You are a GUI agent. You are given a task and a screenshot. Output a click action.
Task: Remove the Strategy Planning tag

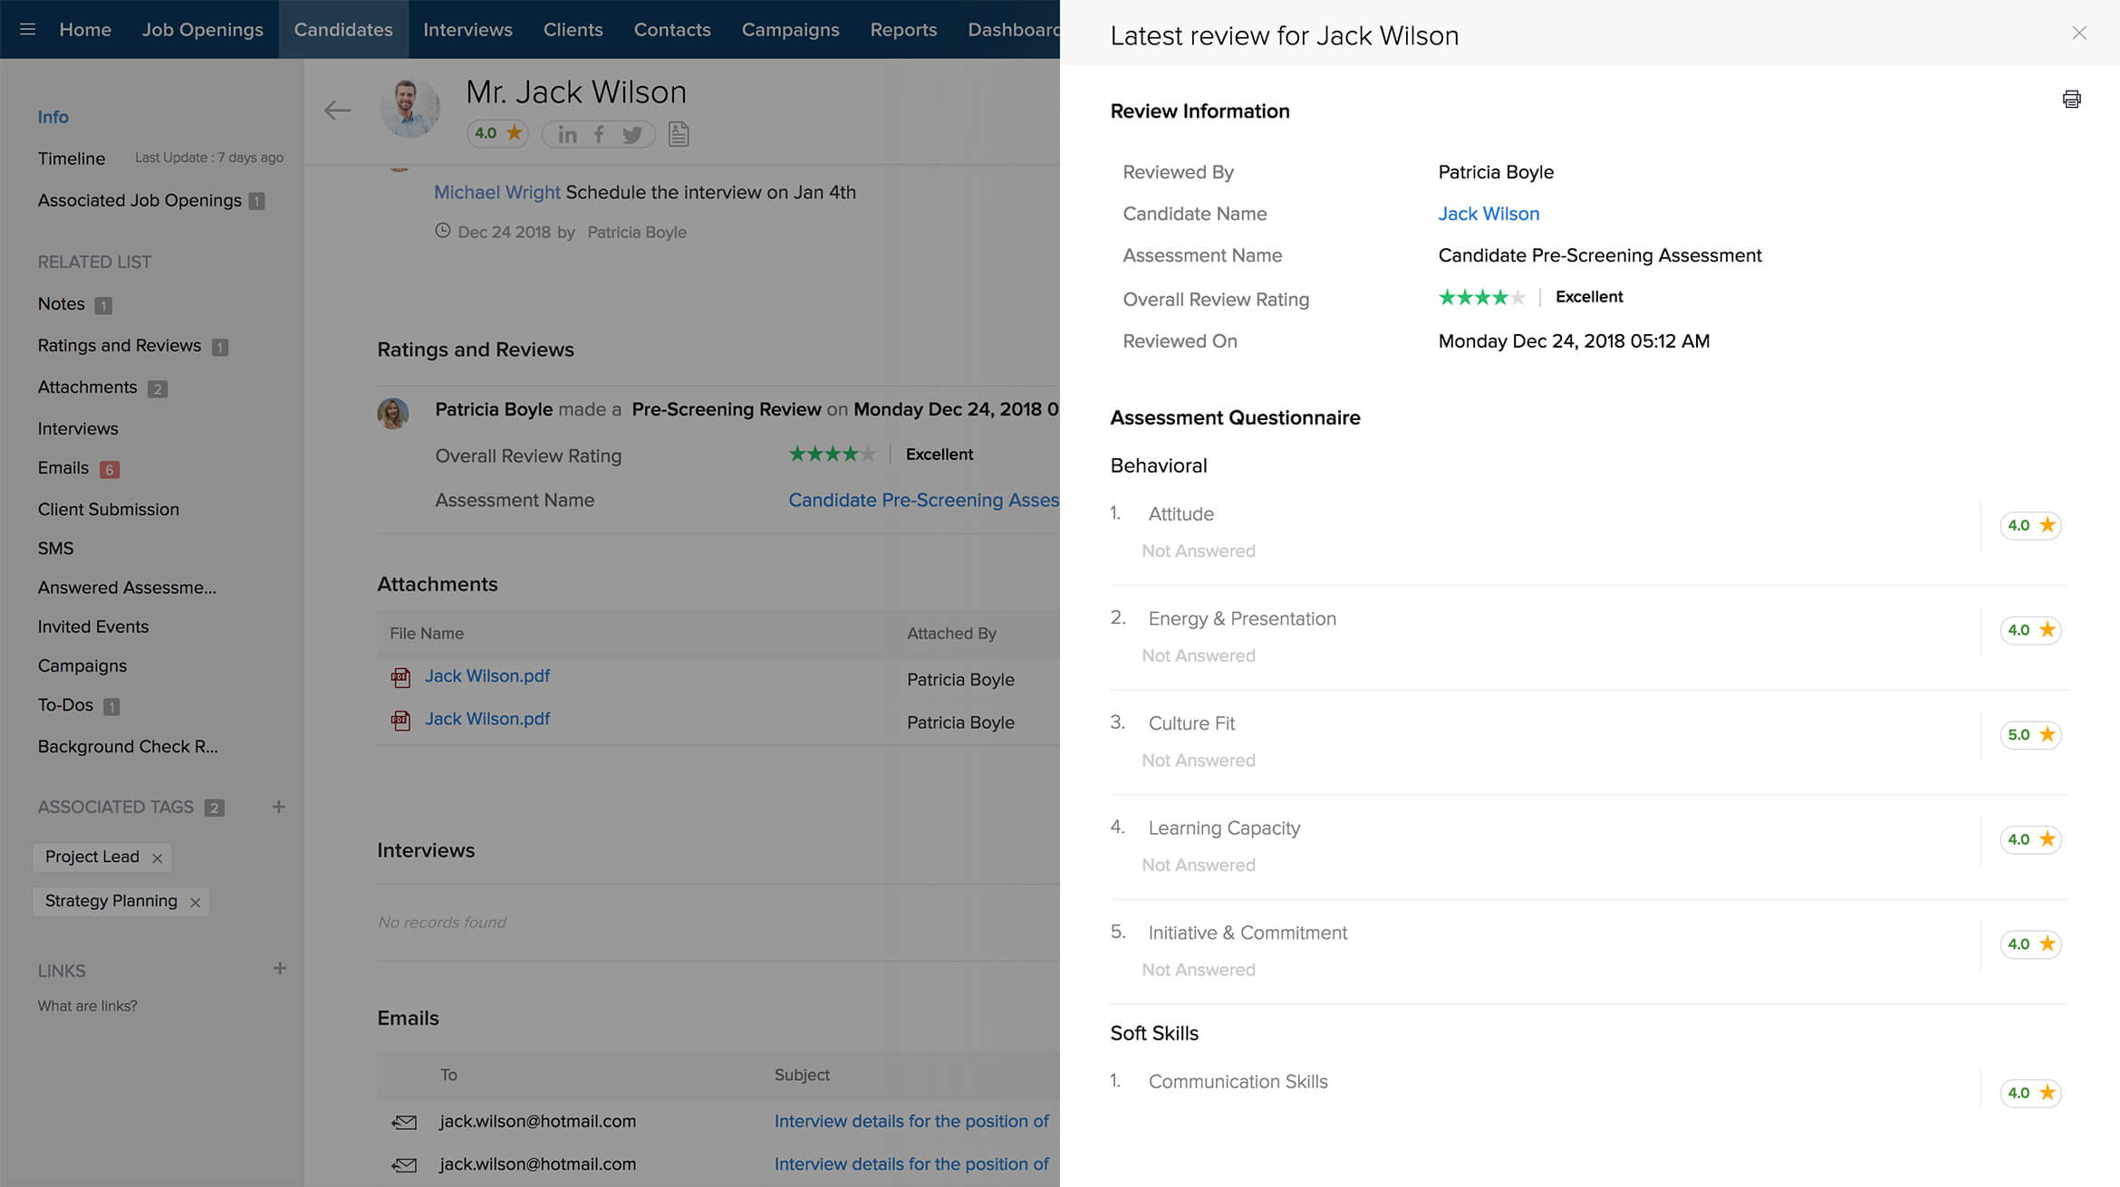tap(195, 903)
